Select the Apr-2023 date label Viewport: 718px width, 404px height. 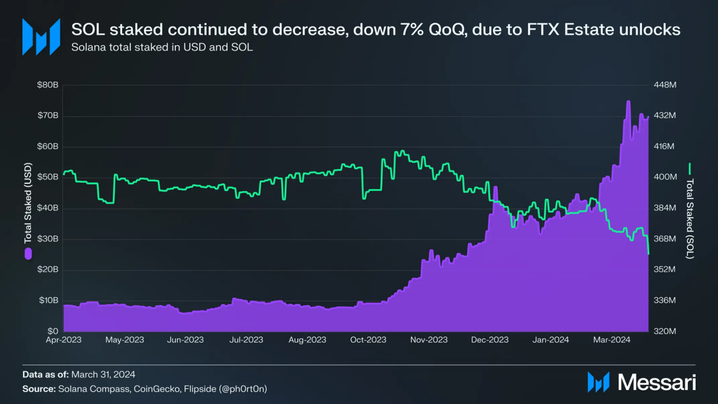[x=64, y=340]
